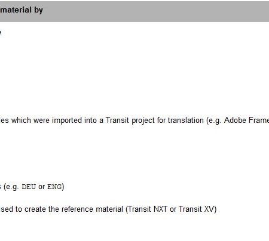Image resolution: width=269 pixels, height=241 pixels.
Task: Click the "Transit XV" text
Action: 196,209
